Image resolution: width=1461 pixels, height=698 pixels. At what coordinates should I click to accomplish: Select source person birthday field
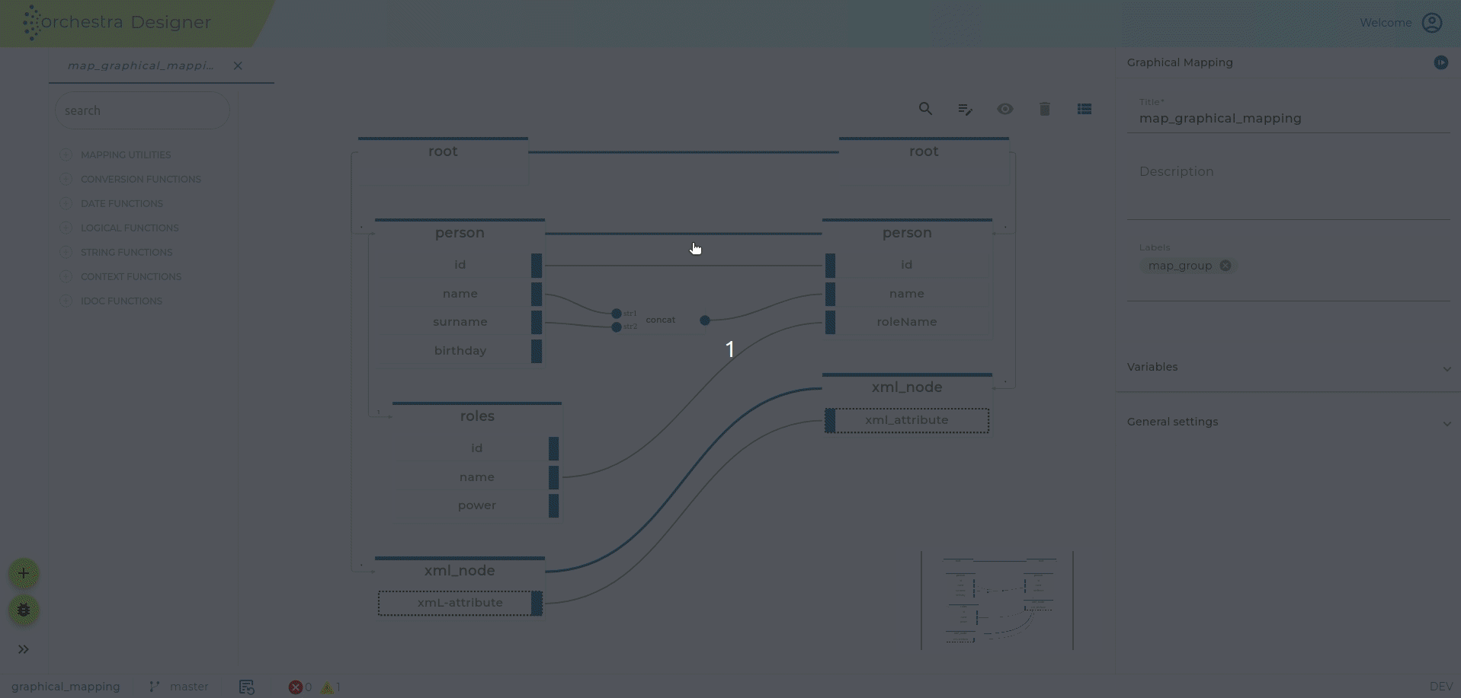pos(460,351)
